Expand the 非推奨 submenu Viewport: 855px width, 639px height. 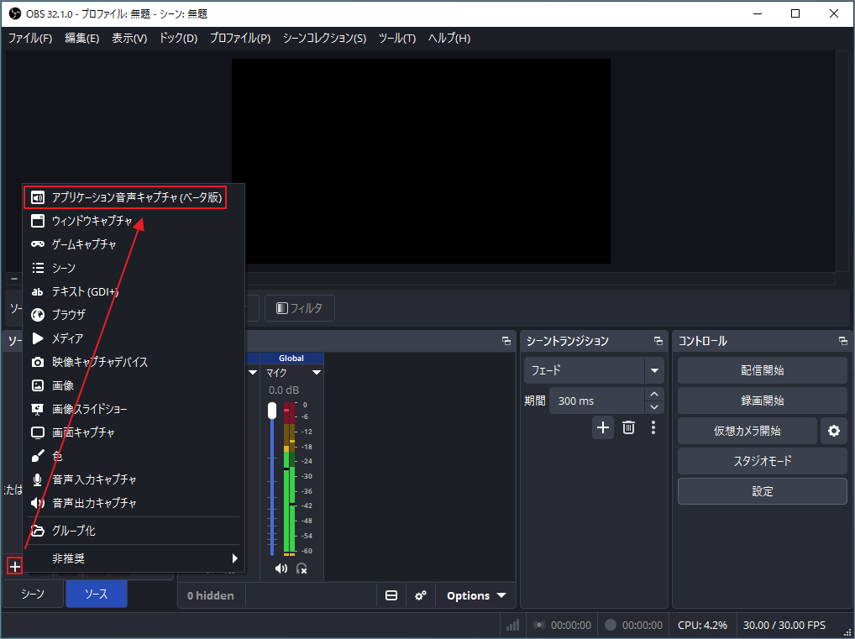tap(134, 558)
